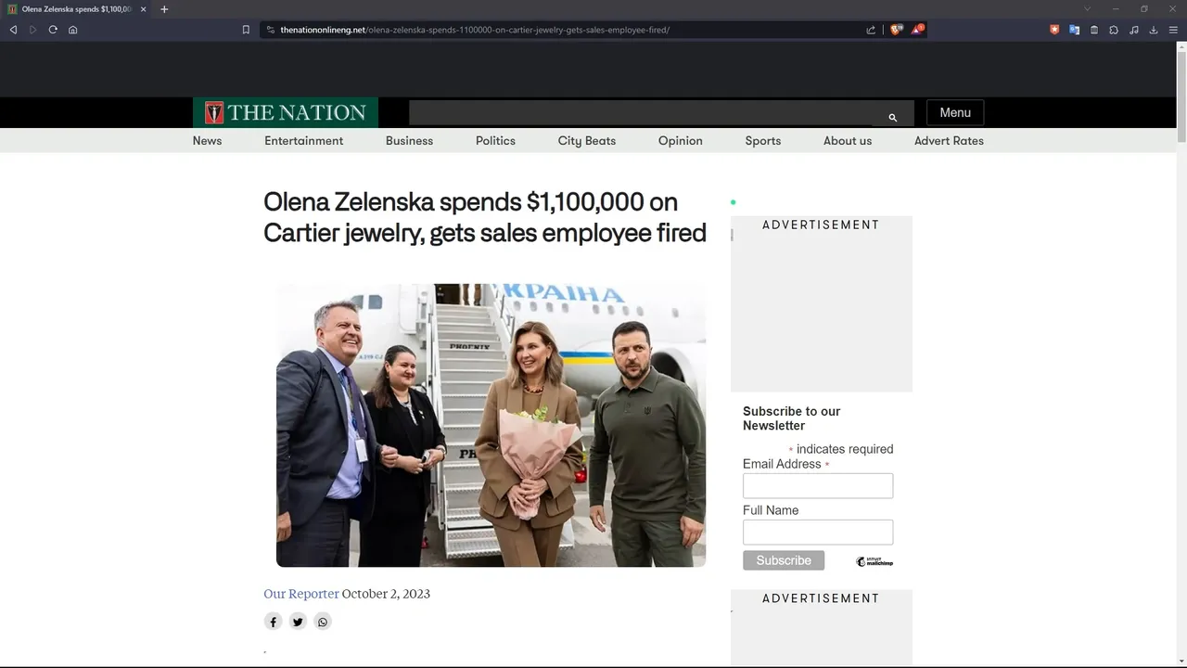Go to Sports section
1187x668 pixels.
(x=763, y=141)
